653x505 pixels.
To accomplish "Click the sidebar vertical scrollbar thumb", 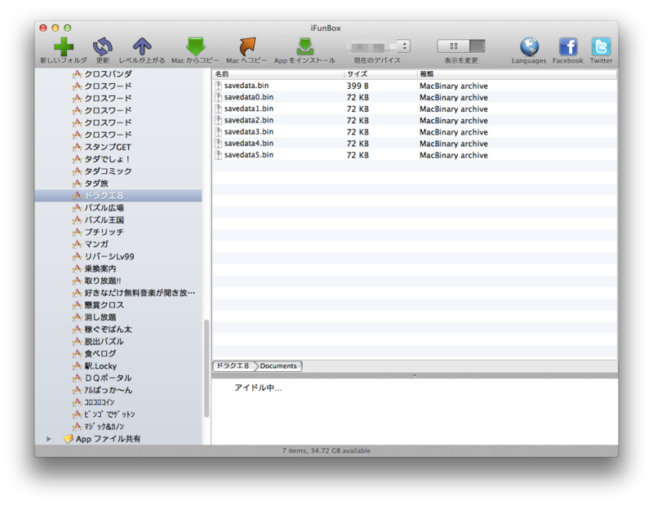I will [207, 369].
